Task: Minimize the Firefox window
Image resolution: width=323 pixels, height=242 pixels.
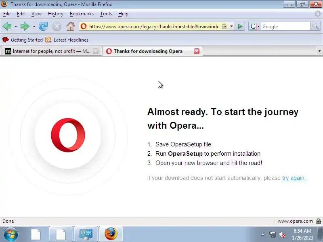Action: (289, 4)
